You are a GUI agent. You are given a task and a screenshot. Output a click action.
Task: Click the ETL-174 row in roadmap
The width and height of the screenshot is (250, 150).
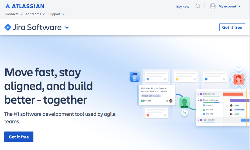point(208,114)
